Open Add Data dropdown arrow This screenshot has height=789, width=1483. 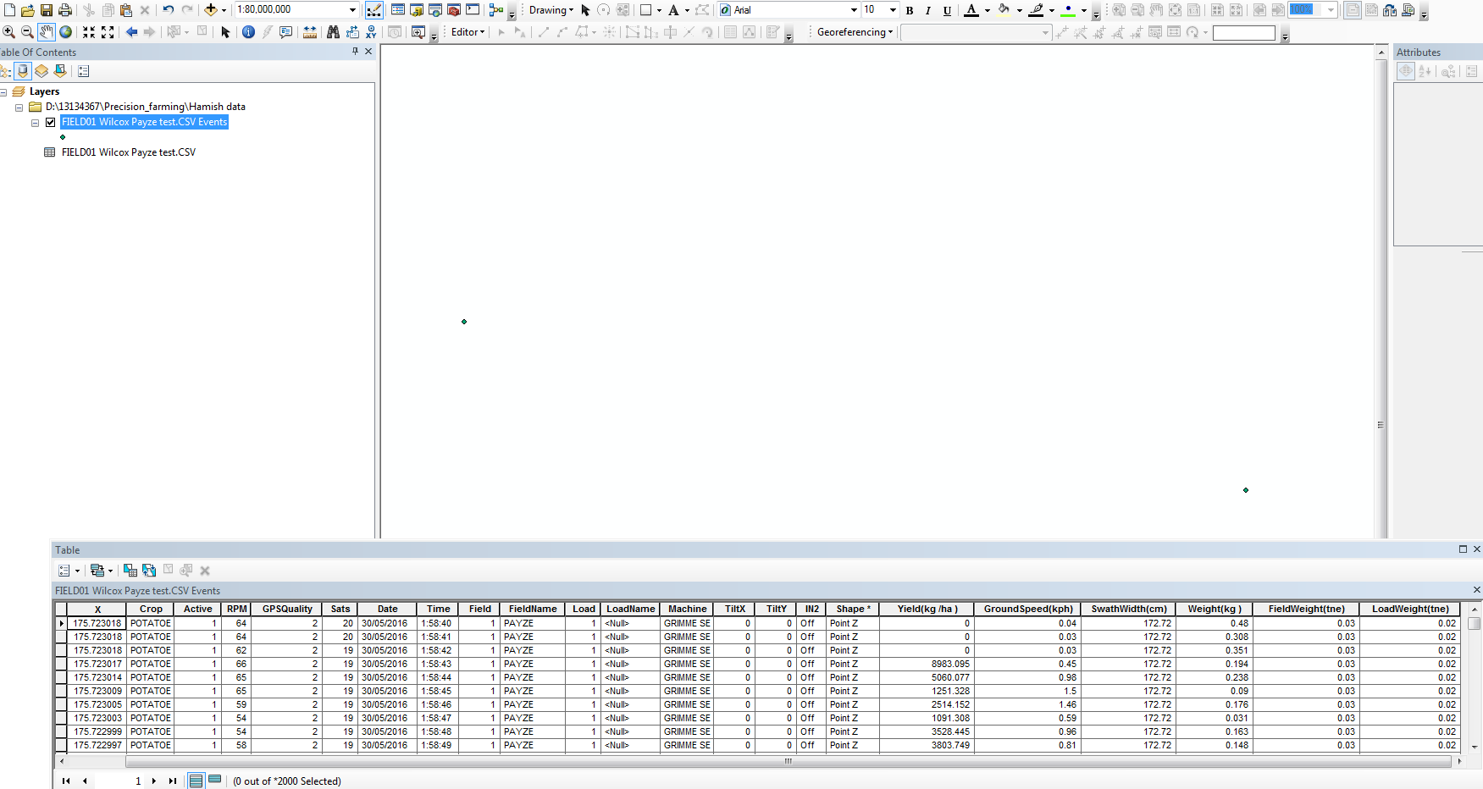pyautogui.click(x=224, y=10)
